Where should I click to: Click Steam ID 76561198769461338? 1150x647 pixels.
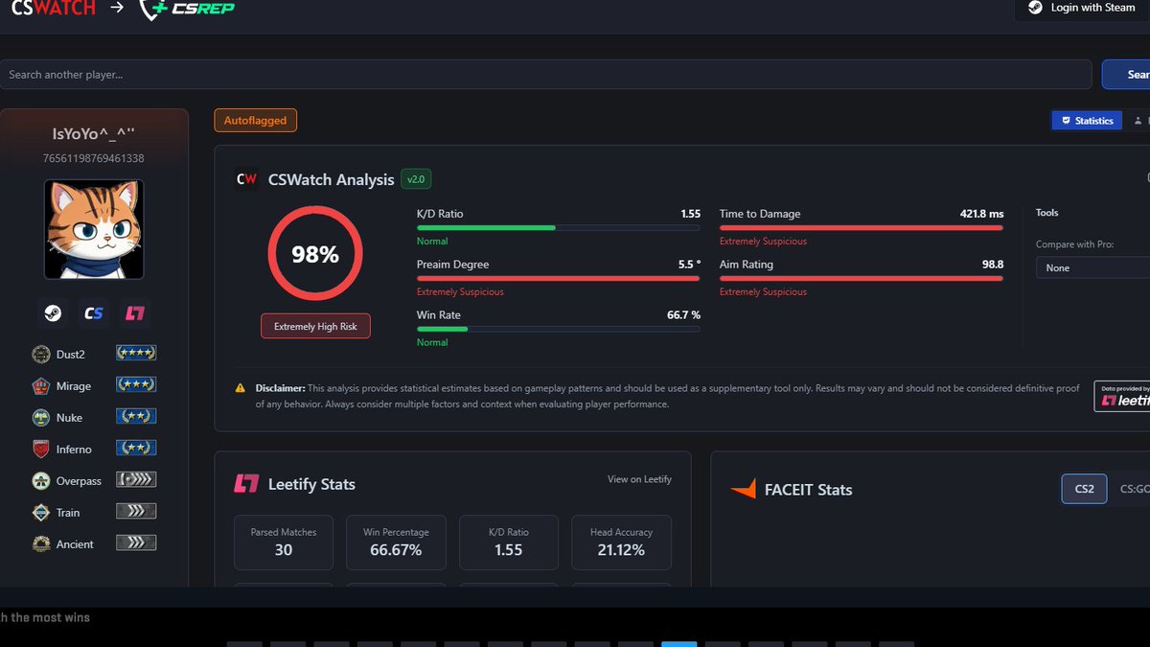click(x=94, y=158)
